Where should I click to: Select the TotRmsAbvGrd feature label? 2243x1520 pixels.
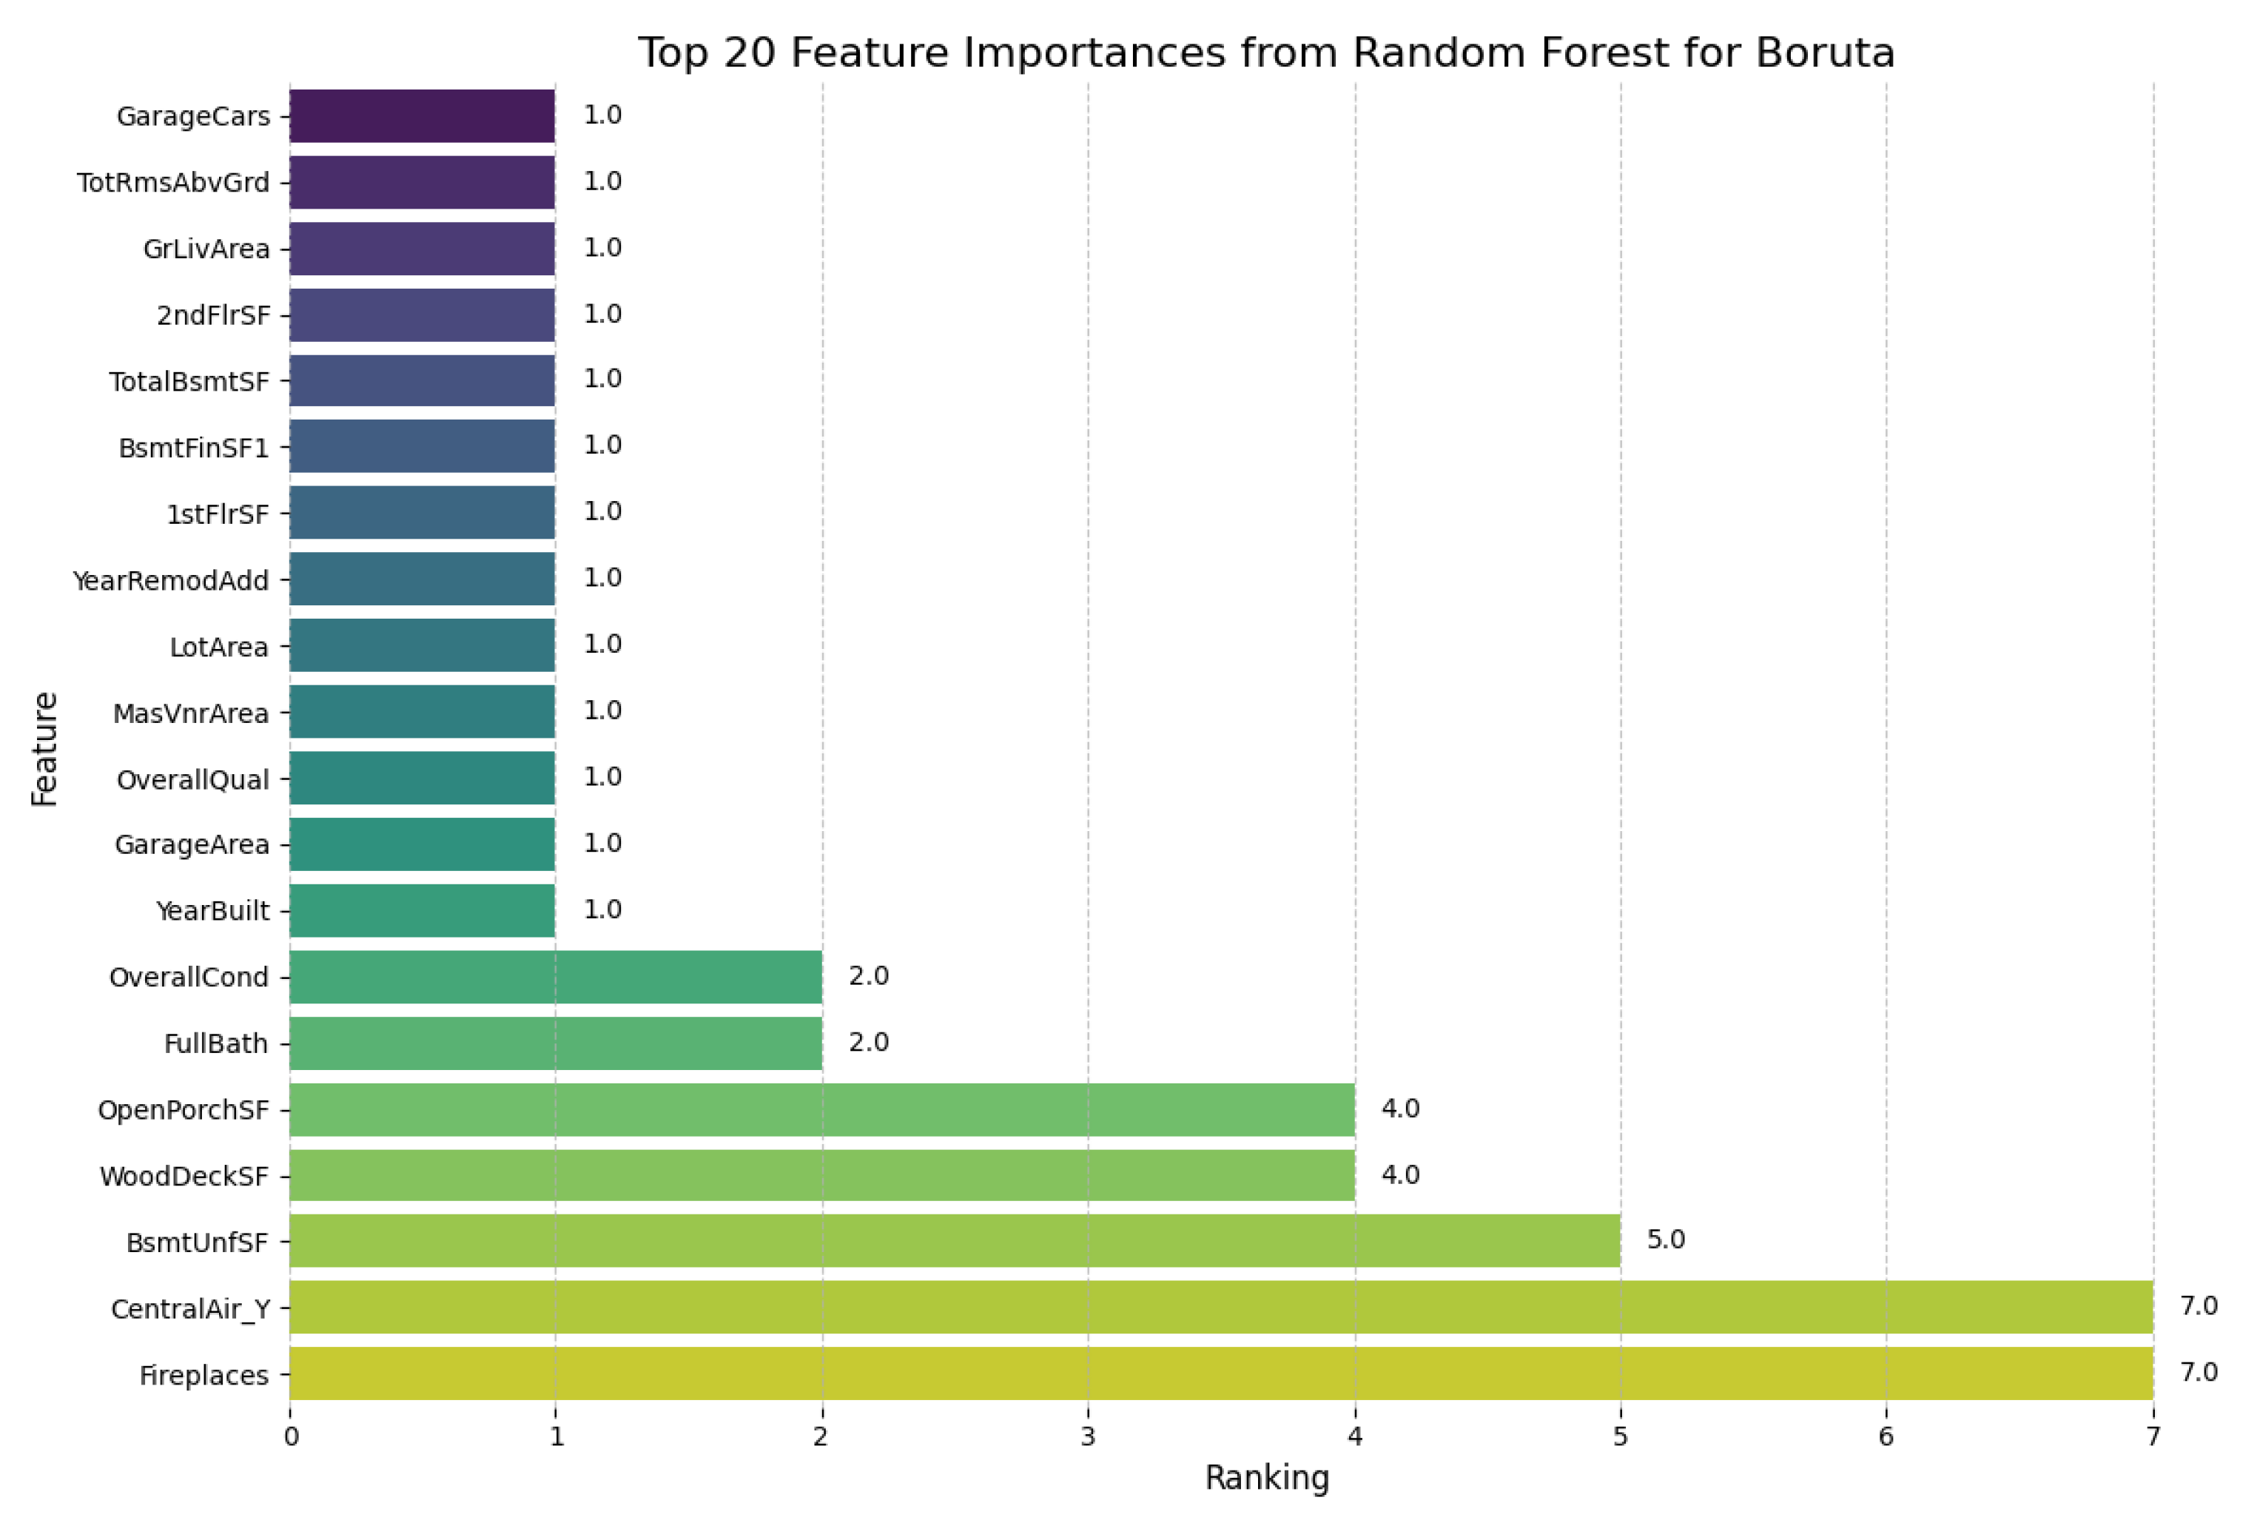[174, 182]
